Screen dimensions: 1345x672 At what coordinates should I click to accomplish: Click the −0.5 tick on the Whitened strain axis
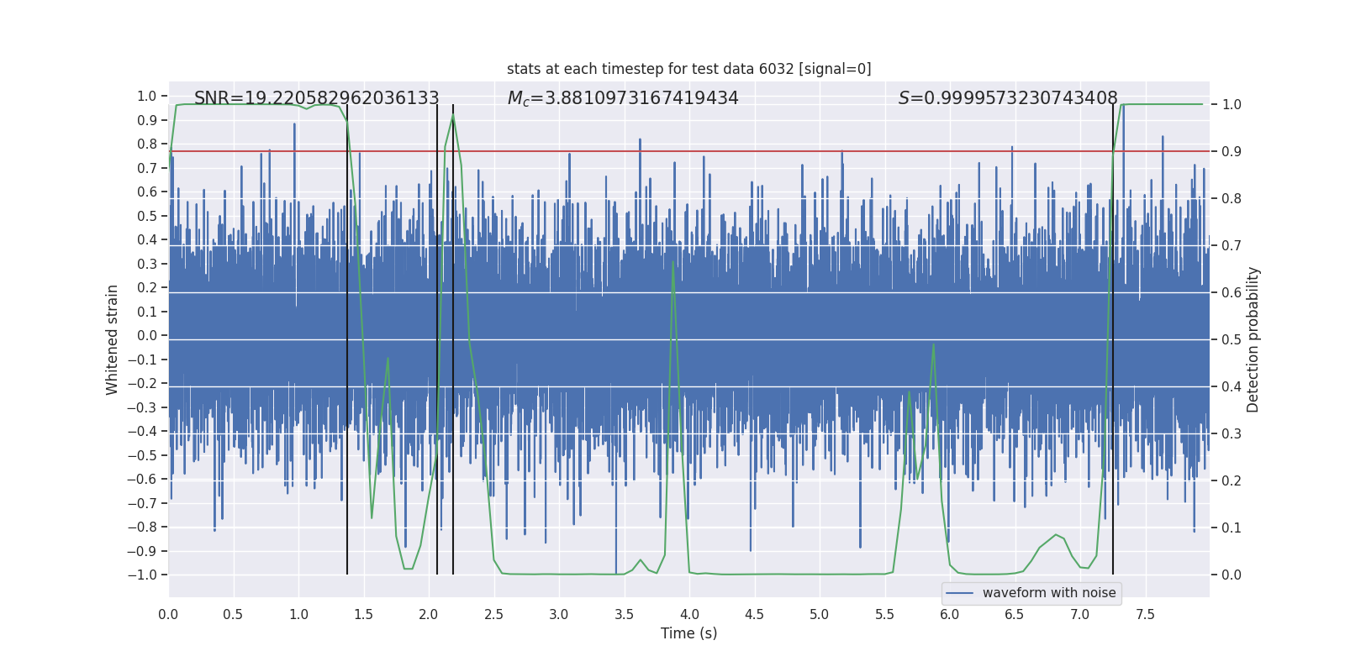[143, 455]
